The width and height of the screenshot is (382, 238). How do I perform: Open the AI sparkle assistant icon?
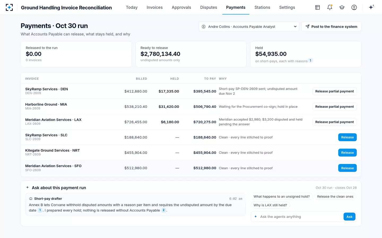tap(371, 7)
